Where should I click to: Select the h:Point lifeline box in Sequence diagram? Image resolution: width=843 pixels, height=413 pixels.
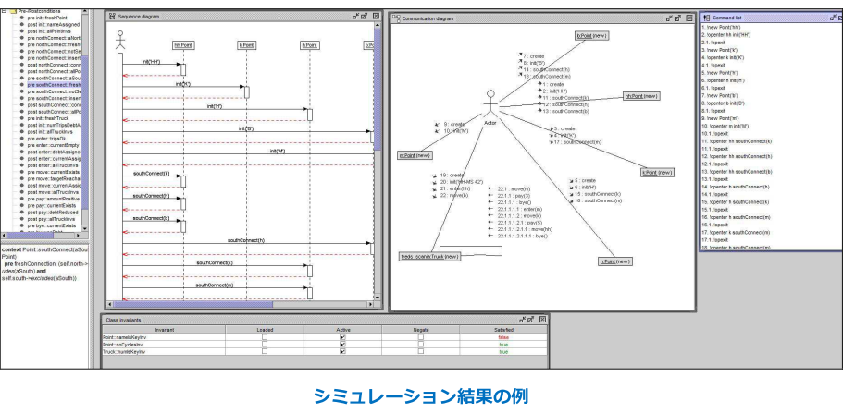click(310, 45)
